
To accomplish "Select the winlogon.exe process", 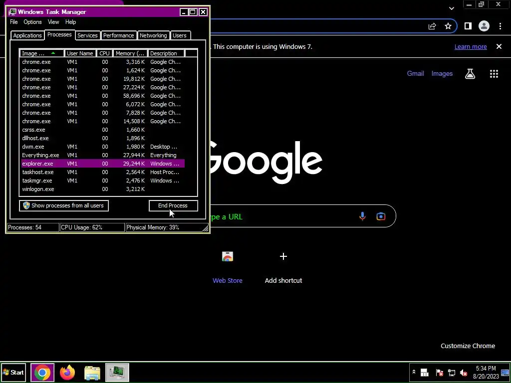I will click(103, 189).
